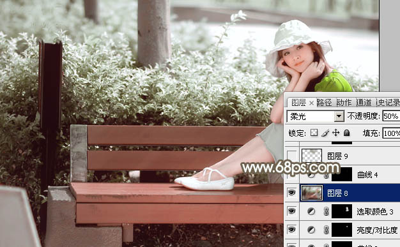The height and width of the screenshot is (247, 400).
Task: Open the 动作 panel tab
Action: (344, 103)
